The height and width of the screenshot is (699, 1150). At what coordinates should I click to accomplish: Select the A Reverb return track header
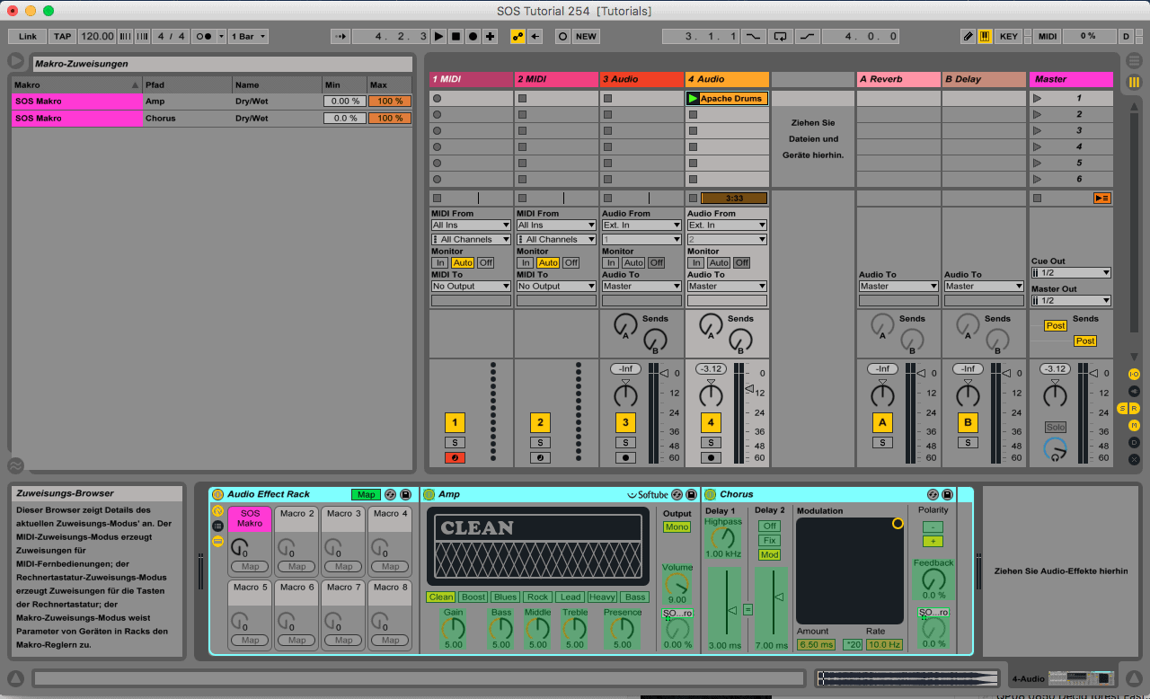[x=898, y=79]
